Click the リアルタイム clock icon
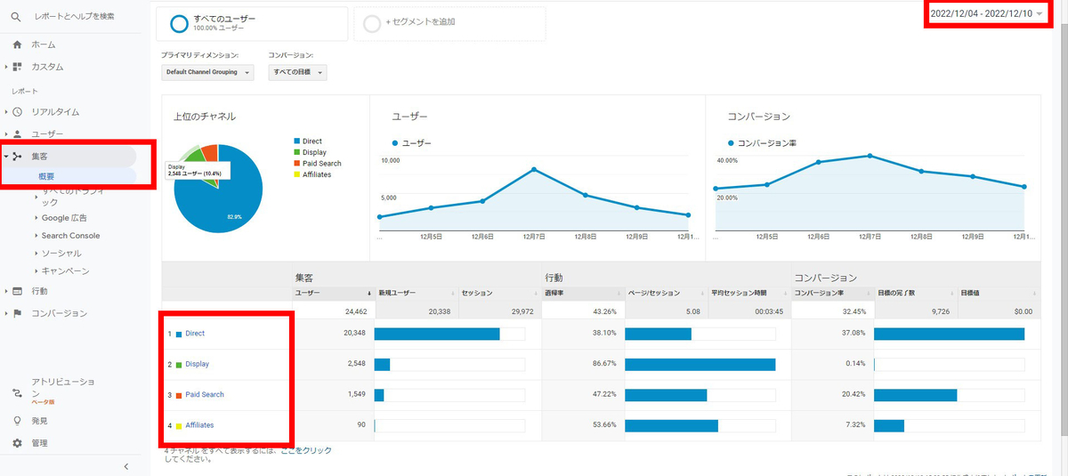1068x476 pixels. point(17,112)
